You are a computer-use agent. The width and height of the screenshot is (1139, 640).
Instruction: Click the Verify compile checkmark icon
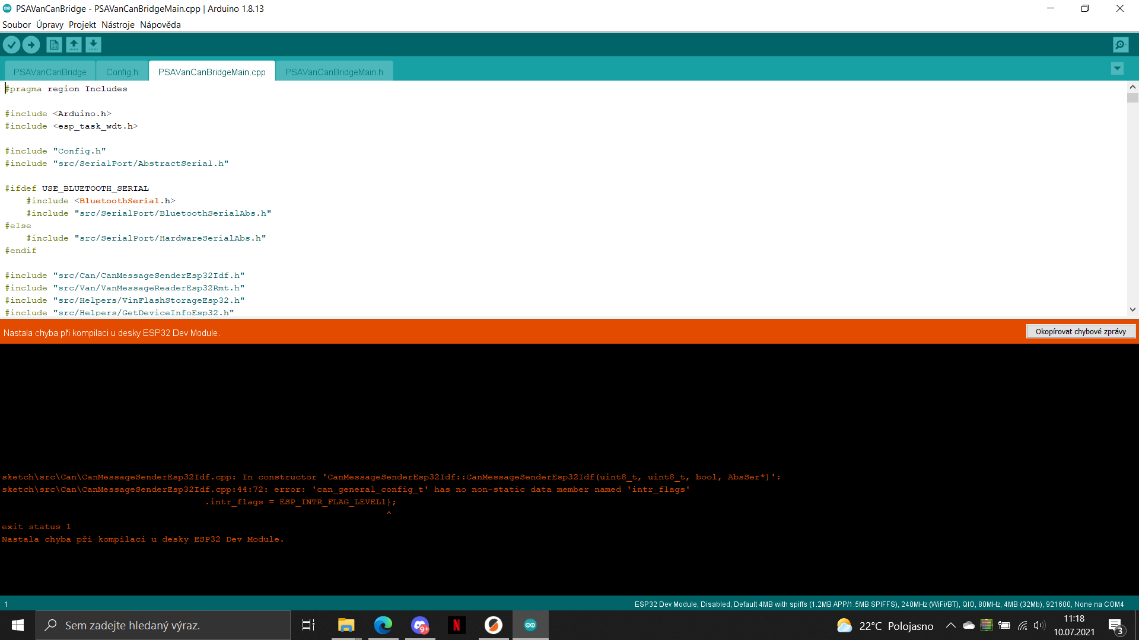coord(11,44)
